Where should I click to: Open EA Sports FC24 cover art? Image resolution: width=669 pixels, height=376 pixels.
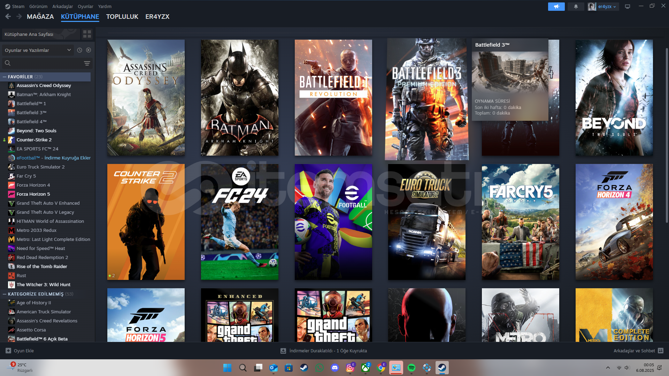point(240,222)
